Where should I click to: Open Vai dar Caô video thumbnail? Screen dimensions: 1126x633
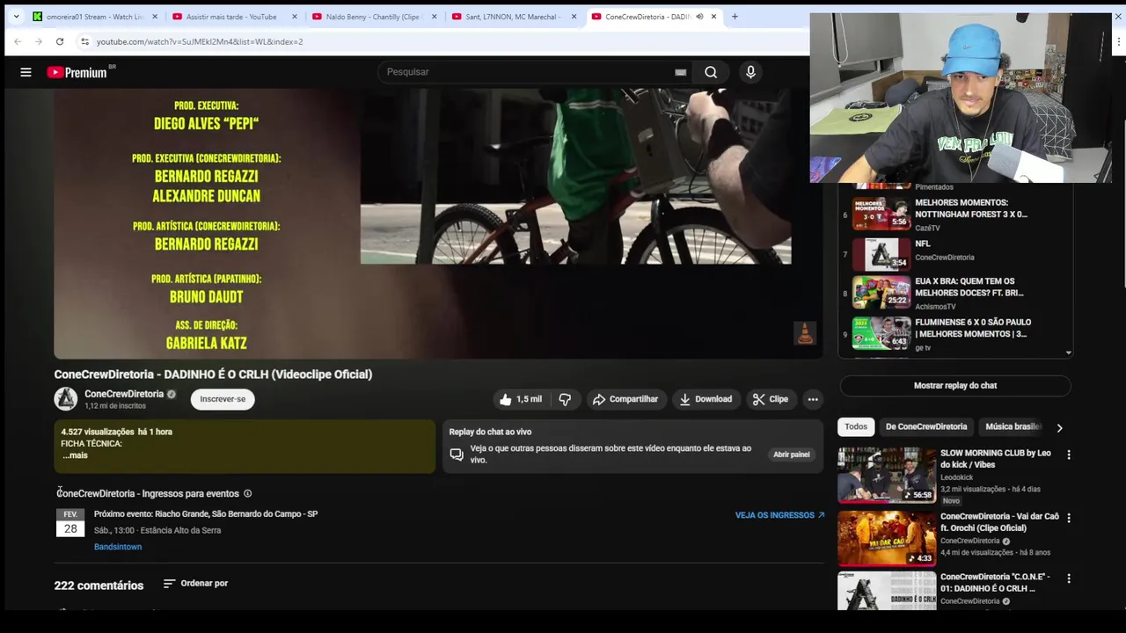point(887,538)
